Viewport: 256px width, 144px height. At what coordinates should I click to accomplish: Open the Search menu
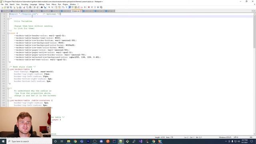[x=12, y=4]
